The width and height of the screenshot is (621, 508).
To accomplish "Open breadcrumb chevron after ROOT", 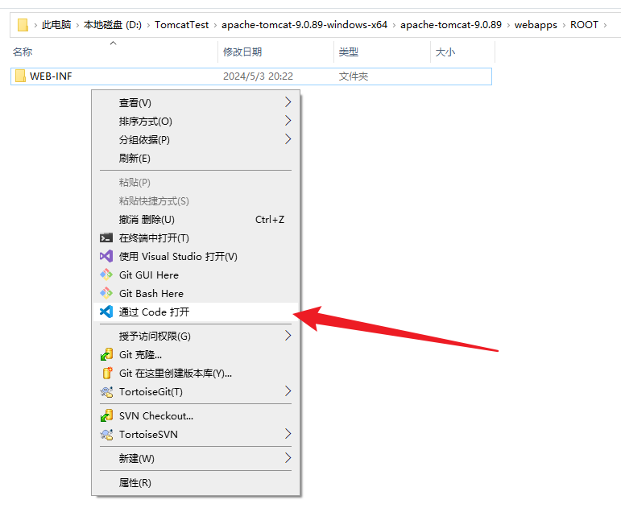I will tap(605, 25).
